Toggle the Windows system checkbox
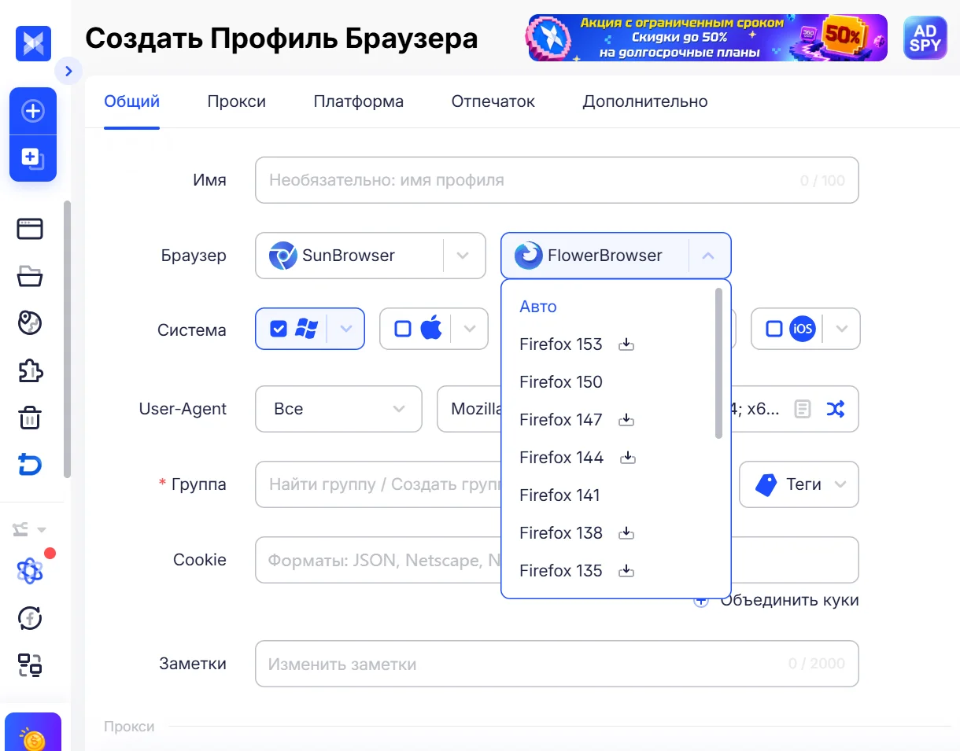Image resolution: width=960 pixels, height=751 pixels. [278, 329]
